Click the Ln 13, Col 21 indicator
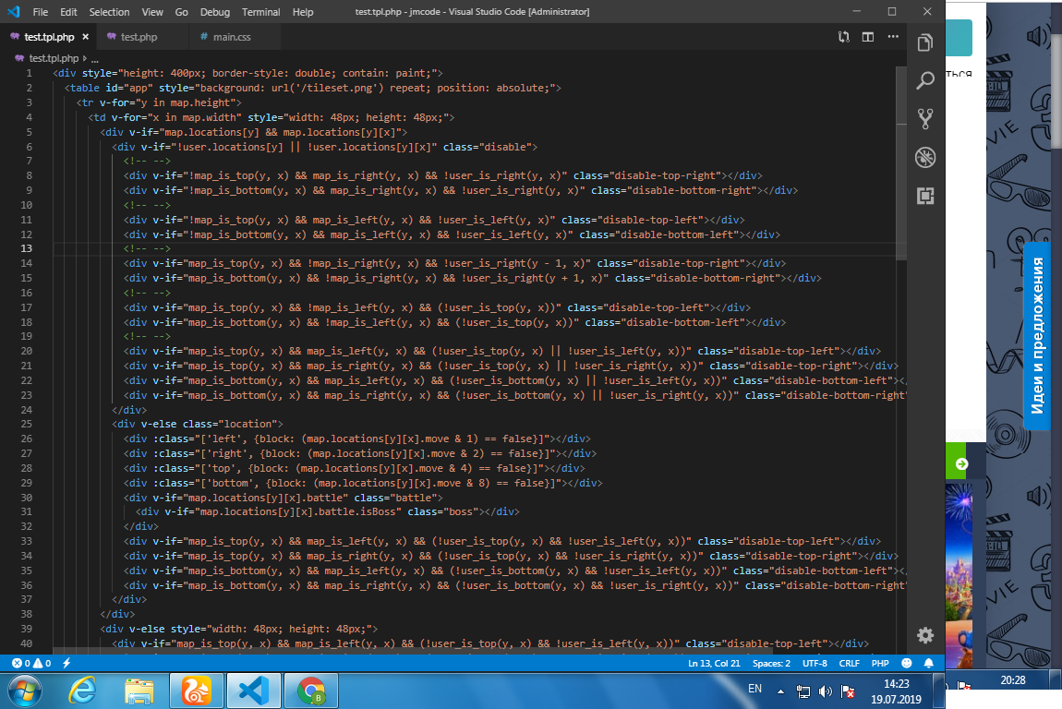The width and height of the screenshot is (1062, 709). tap(714, 663)
